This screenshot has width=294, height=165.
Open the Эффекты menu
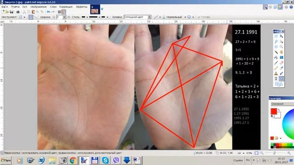click(82, 7)
